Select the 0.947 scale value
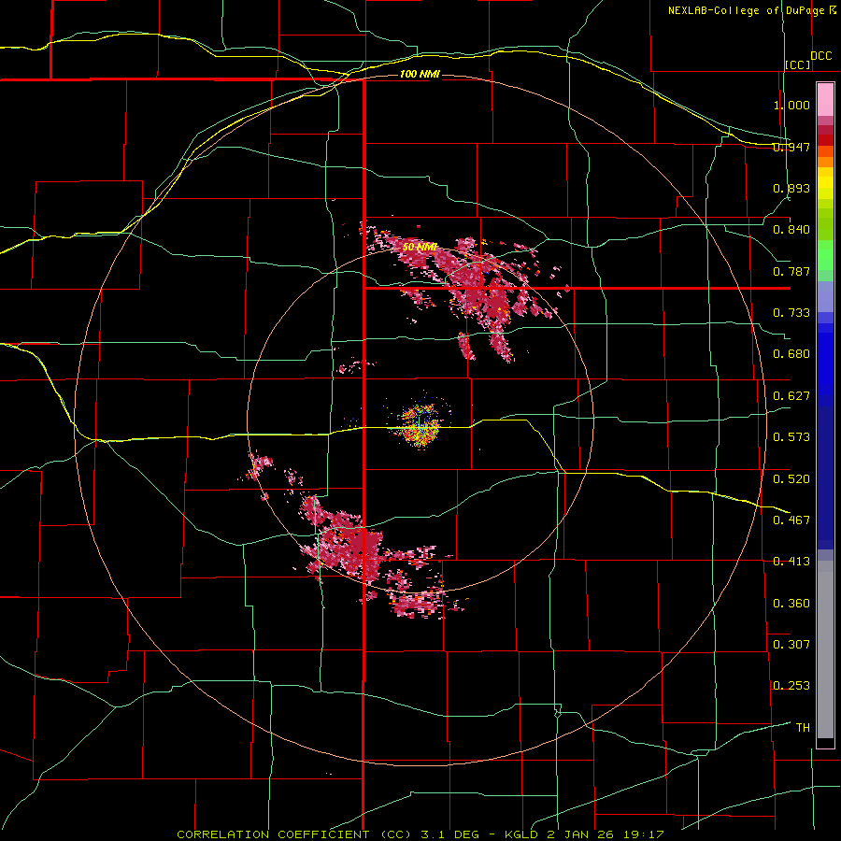The height and width of the screenshot is (841, 841). [791, 147]
